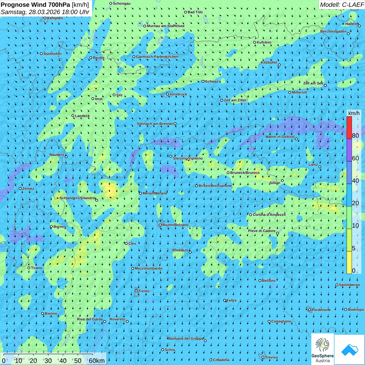Click the 'Schlanders/Silandro' label
Screen dimensions: 365x365
77,198
